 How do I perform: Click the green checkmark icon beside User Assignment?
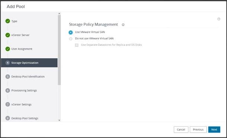pos(7,49)
